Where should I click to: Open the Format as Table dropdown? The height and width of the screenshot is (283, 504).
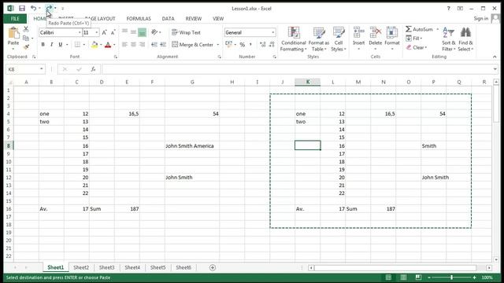pyautogui.click(x=319, y=39)
